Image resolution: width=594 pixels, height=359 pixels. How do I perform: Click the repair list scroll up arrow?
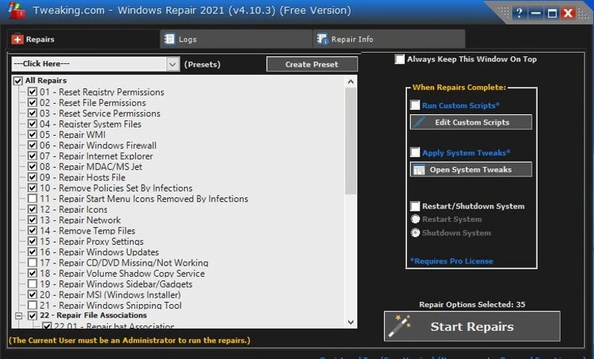[350, 82]
